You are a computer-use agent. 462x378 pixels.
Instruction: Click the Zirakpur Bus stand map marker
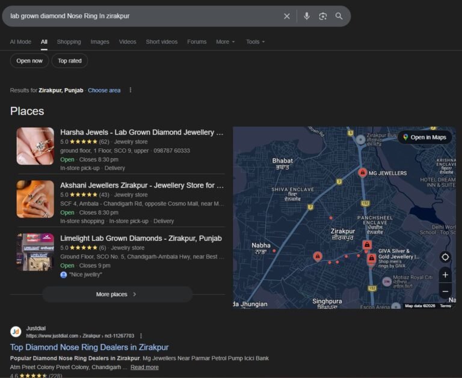click(x=360, y=139)
